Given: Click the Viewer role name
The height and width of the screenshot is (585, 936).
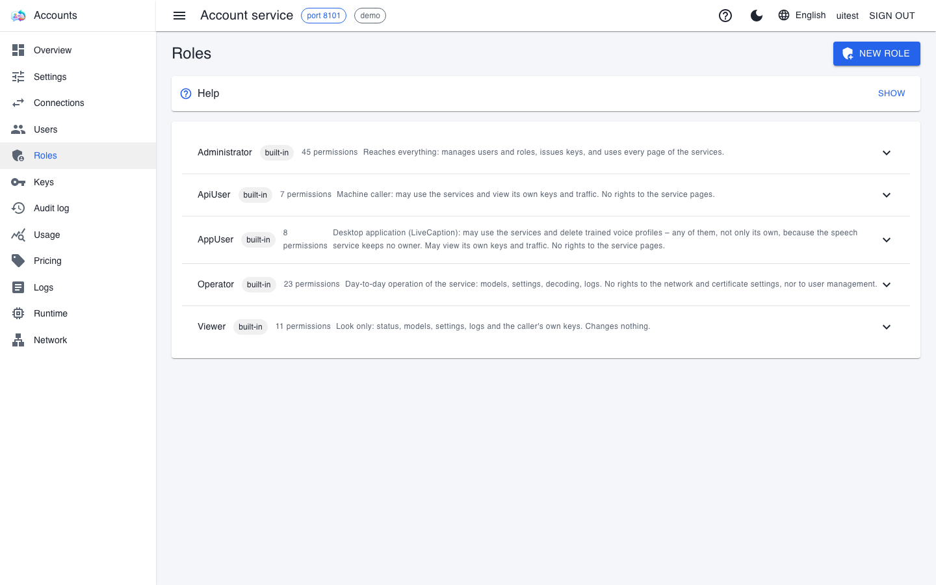Looking at the screenshot, I should tap(212, 326).
